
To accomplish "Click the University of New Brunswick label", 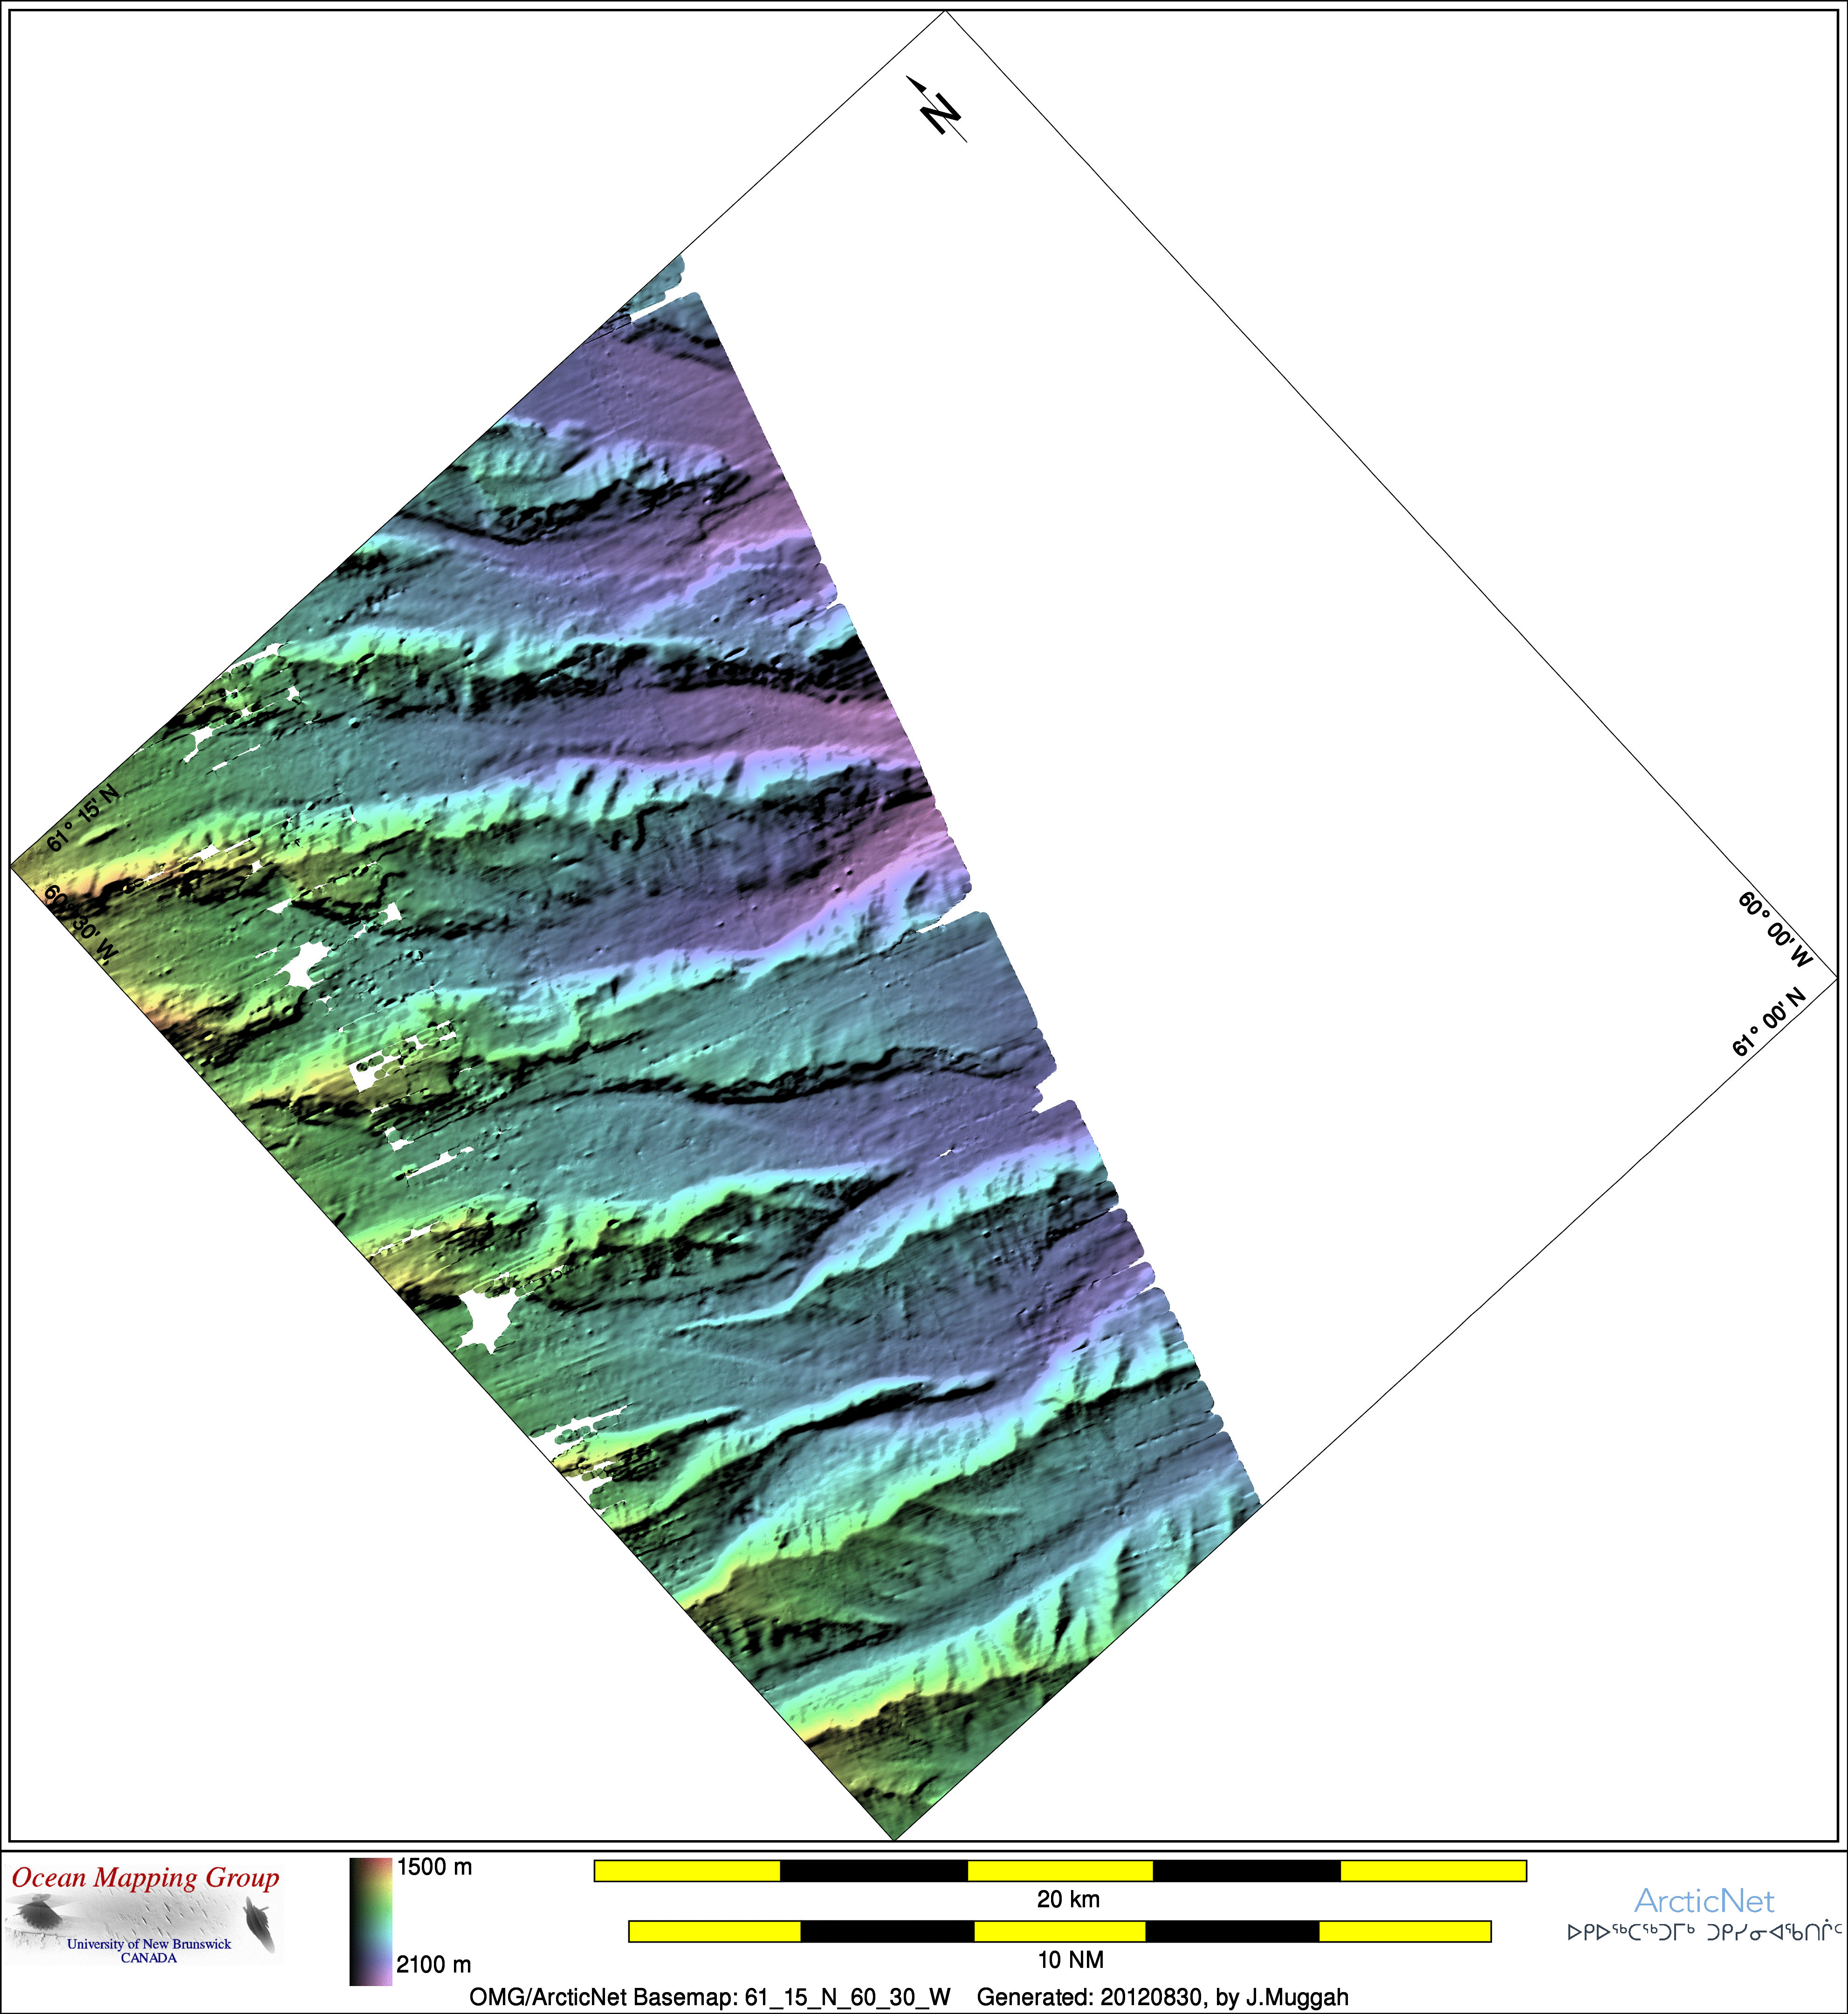I will coord(149,1944).
